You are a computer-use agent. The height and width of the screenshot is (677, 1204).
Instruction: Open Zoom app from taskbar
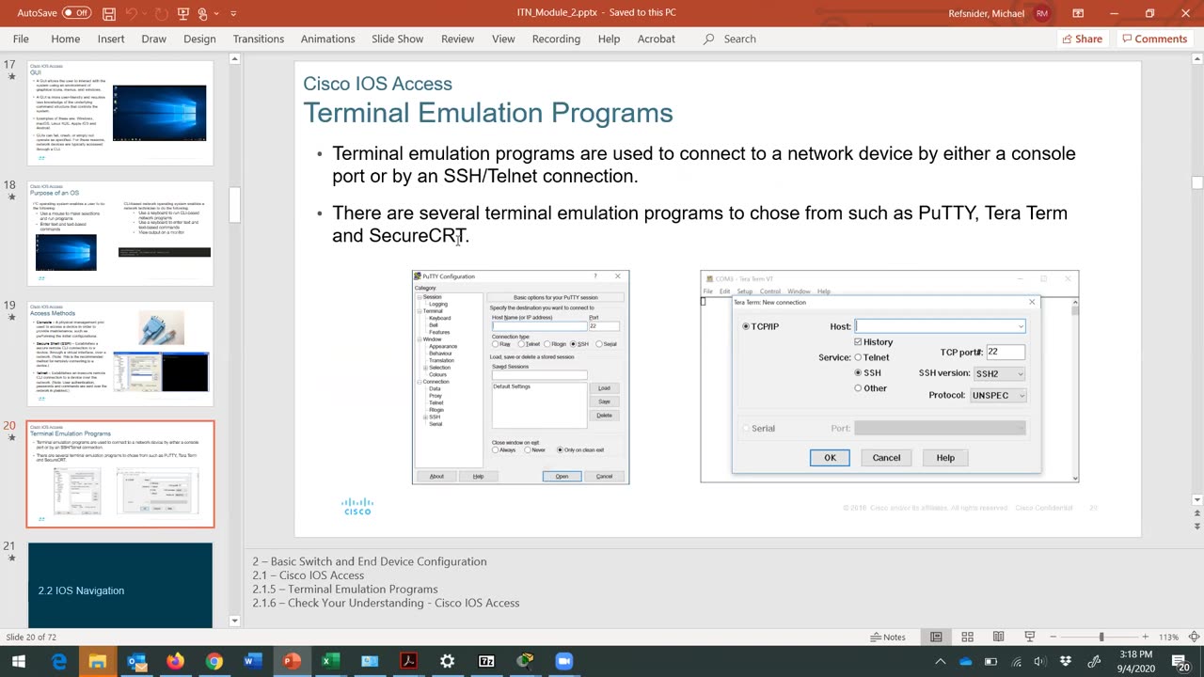(563, 661)
